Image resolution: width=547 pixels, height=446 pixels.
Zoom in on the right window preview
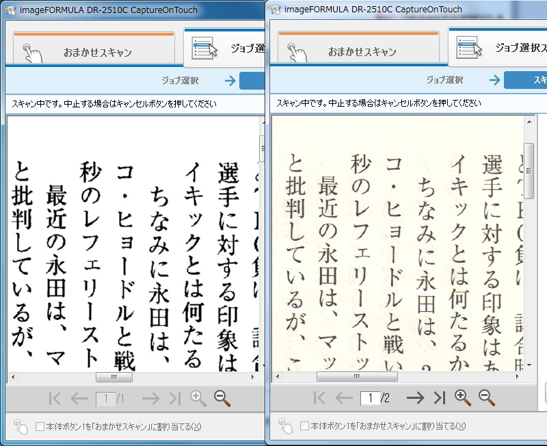pos(462,397)
